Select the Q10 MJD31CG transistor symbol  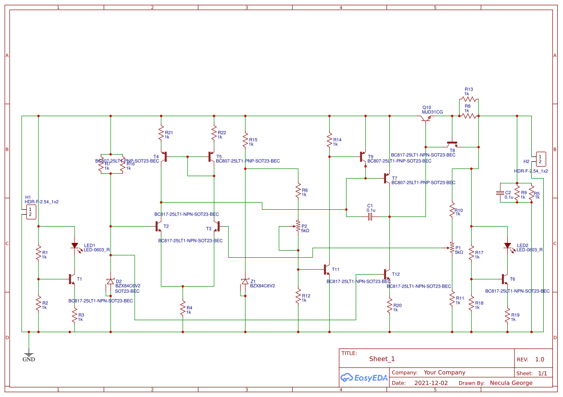[426, 119]
